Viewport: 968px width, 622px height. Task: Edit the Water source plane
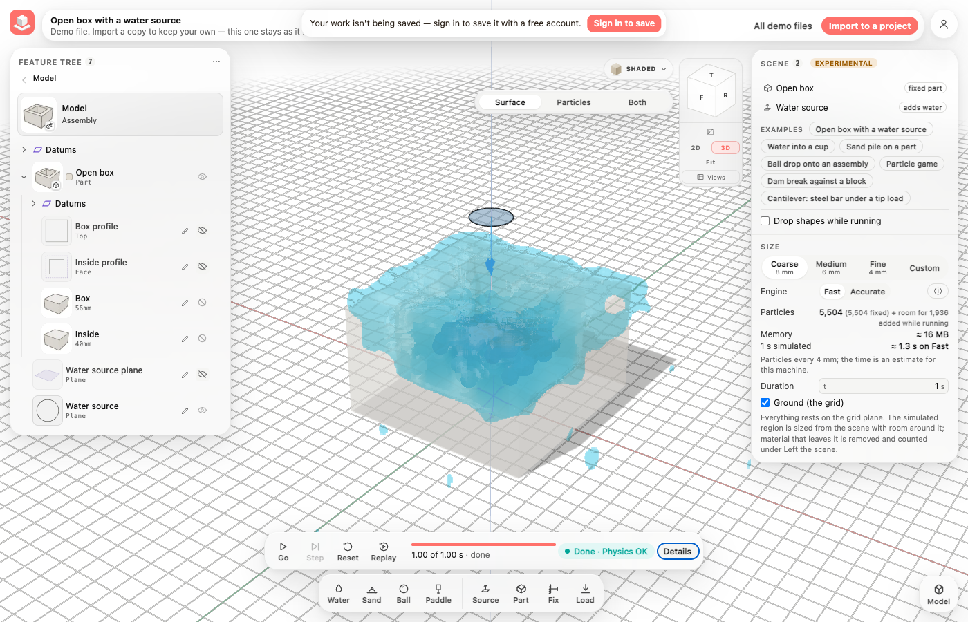[x=185, y=375]
